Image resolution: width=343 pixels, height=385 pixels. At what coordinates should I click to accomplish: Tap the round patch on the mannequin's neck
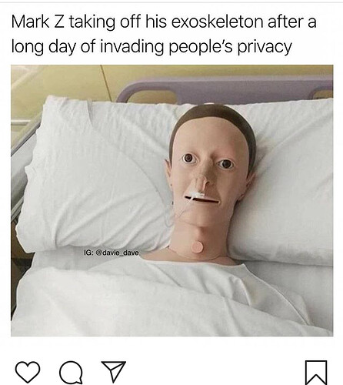click(x=197, y=247)
